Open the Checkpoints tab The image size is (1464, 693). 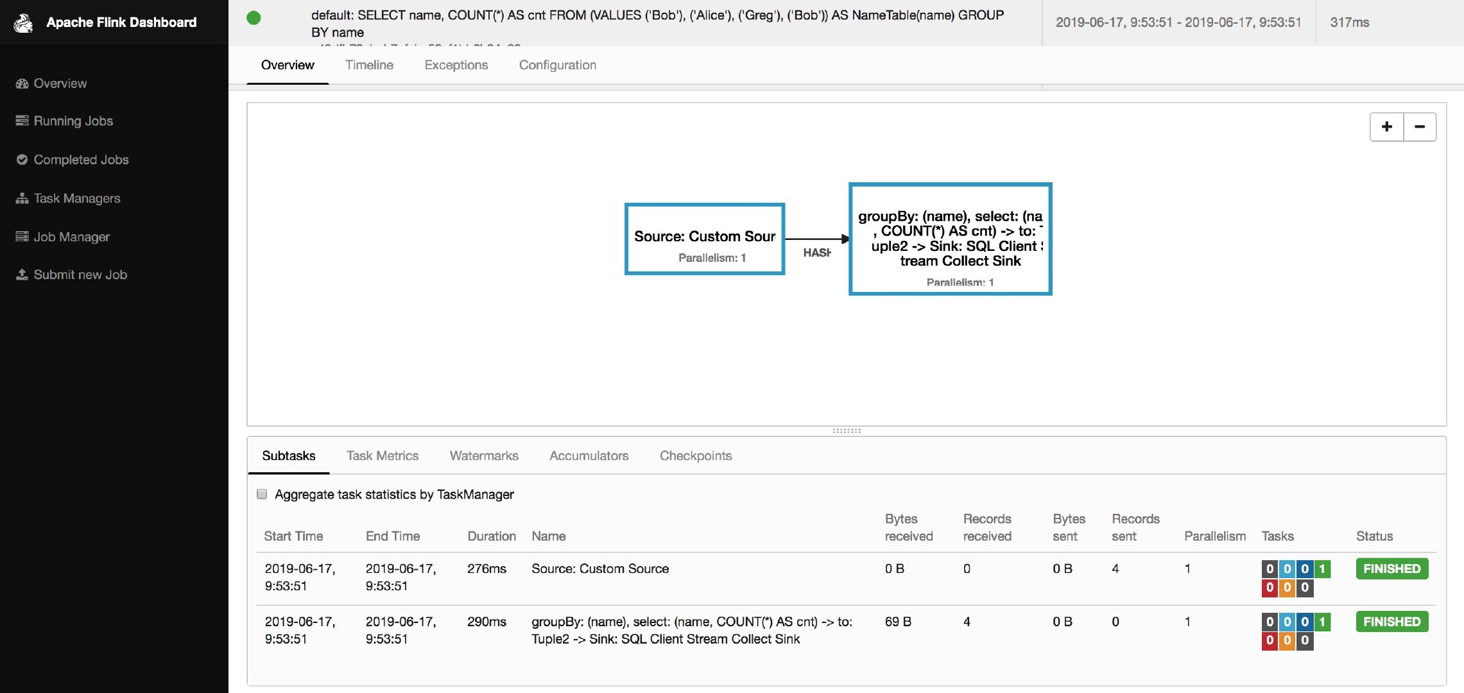point(696,456)
